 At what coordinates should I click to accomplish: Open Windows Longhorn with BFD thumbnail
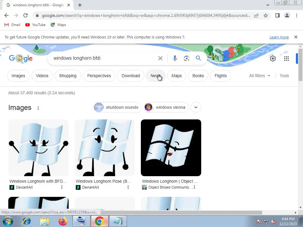(x=38, y=148)
